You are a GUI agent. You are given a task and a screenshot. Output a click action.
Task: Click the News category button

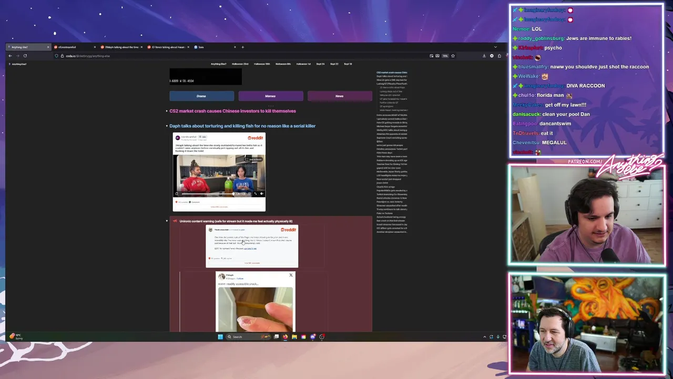(340, 96)
